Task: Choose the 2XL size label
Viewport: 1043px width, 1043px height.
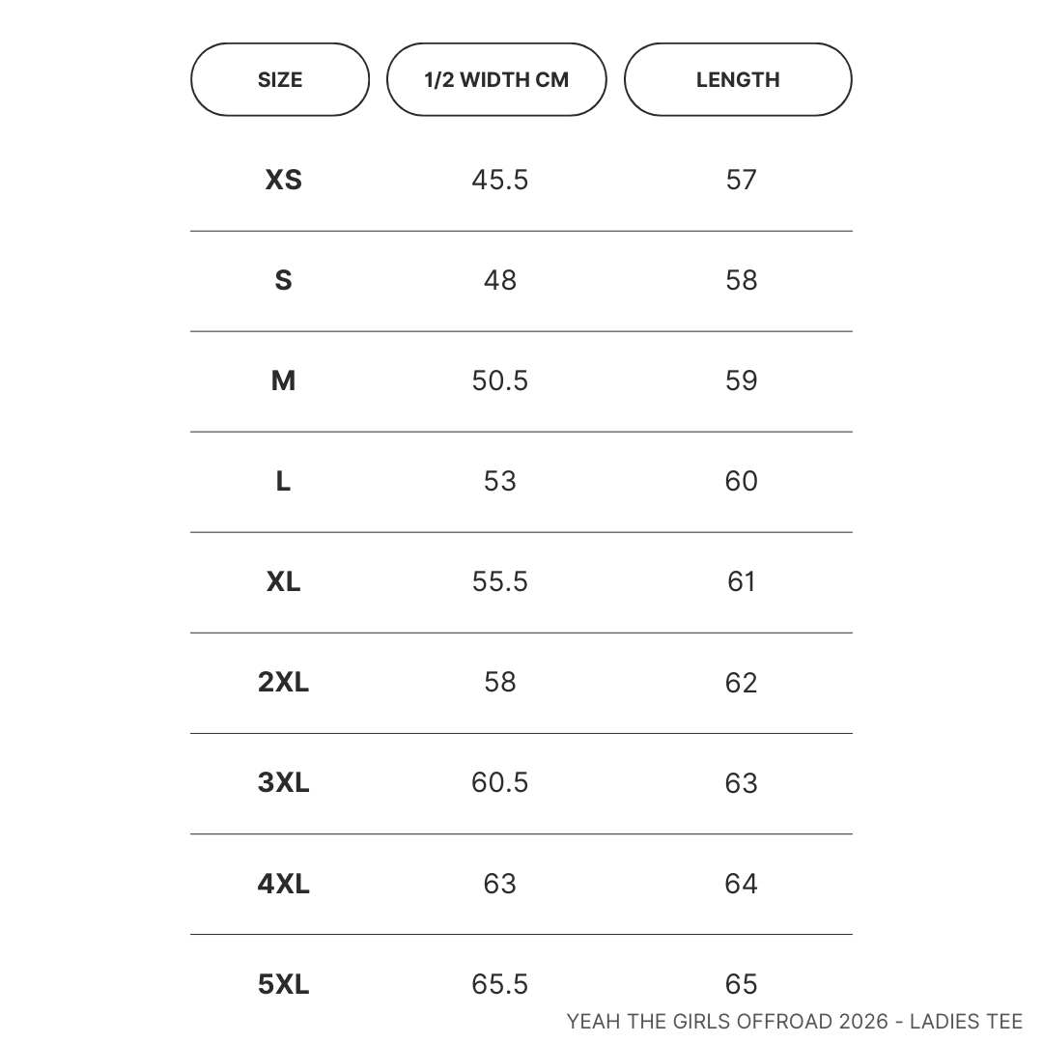Action: point(283,682)
